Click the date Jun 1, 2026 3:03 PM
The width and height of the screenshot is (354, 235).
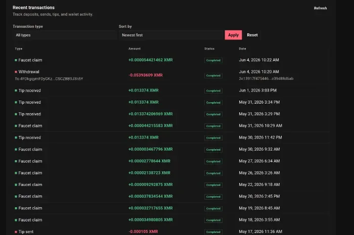[257, 90]
